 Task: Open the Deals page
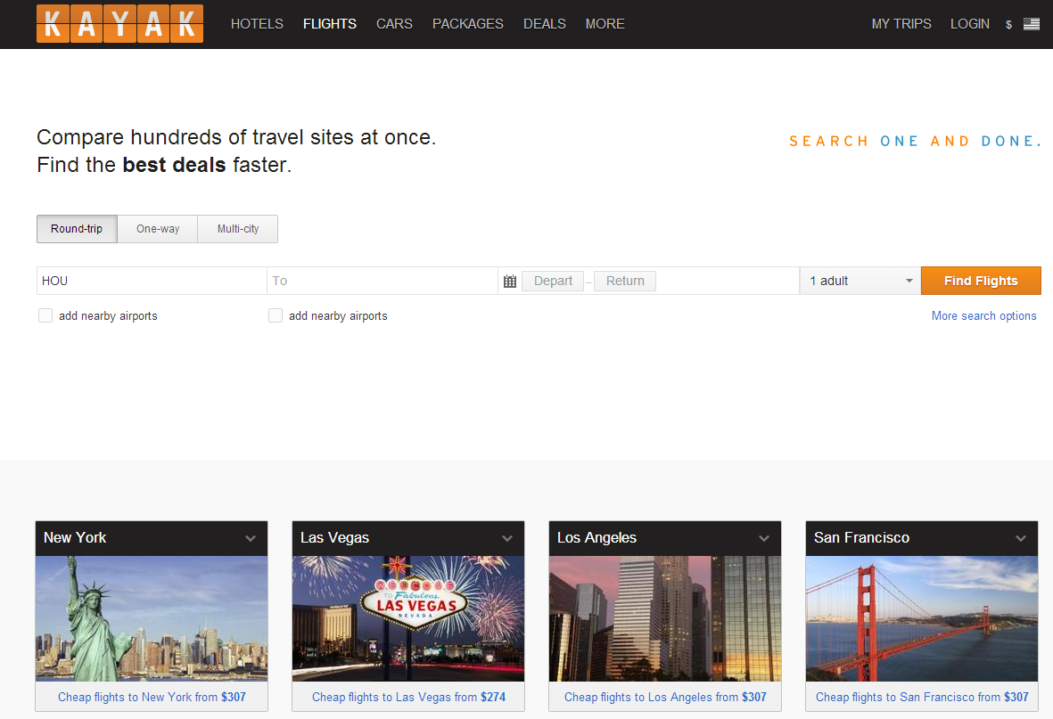pyautogui.click(x=545, y=24)
